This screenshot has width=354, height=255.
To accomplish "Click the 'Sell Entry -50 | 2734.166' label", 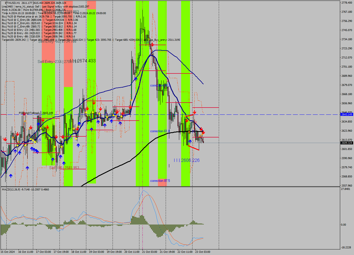I will coord(57,42).
